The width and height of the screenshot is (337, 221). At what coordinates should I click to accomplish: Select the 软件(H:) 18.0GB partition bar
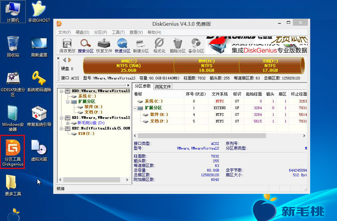point(206,65)
